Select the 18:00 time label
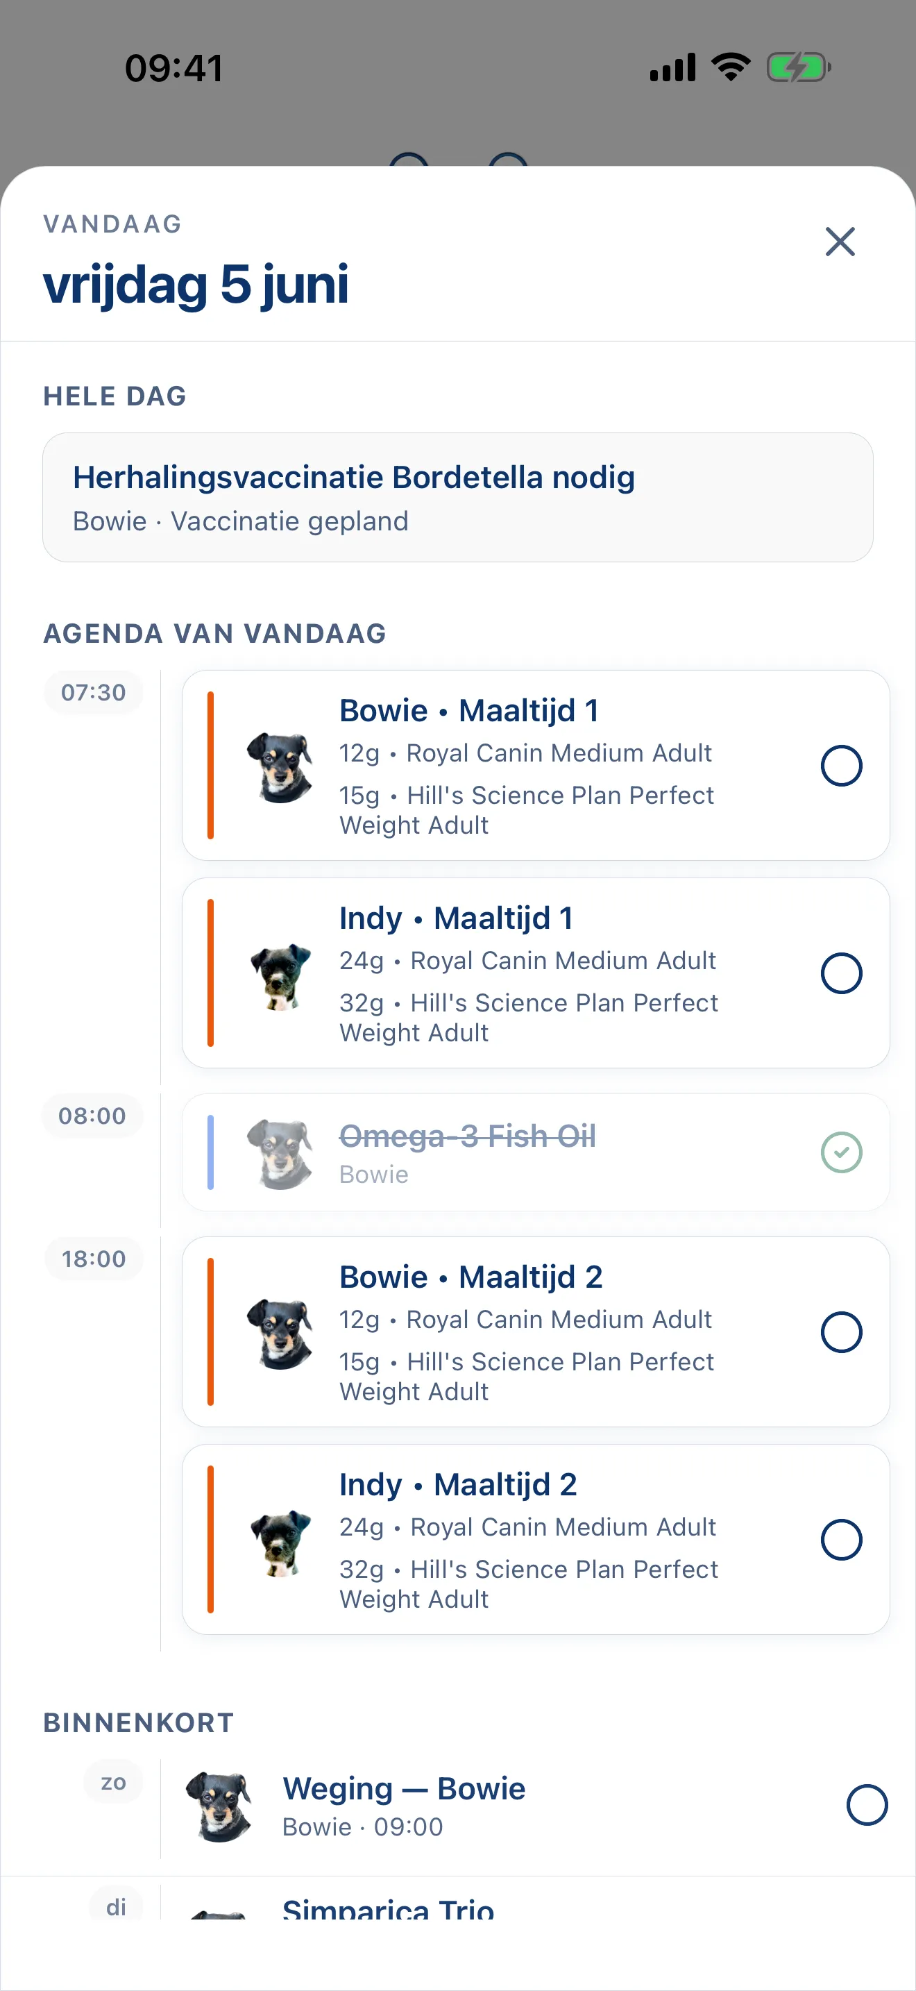916x1991 pixels. [x=94, y=1259]
